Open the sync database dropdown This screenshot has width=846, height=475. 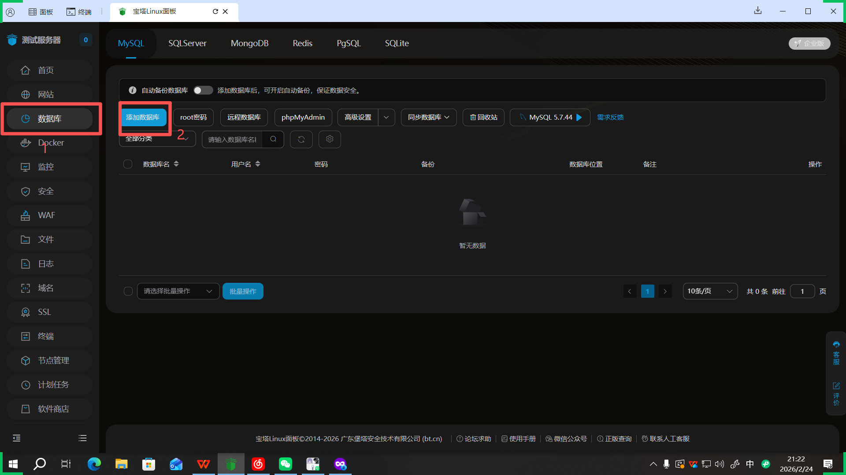[428, 117]
